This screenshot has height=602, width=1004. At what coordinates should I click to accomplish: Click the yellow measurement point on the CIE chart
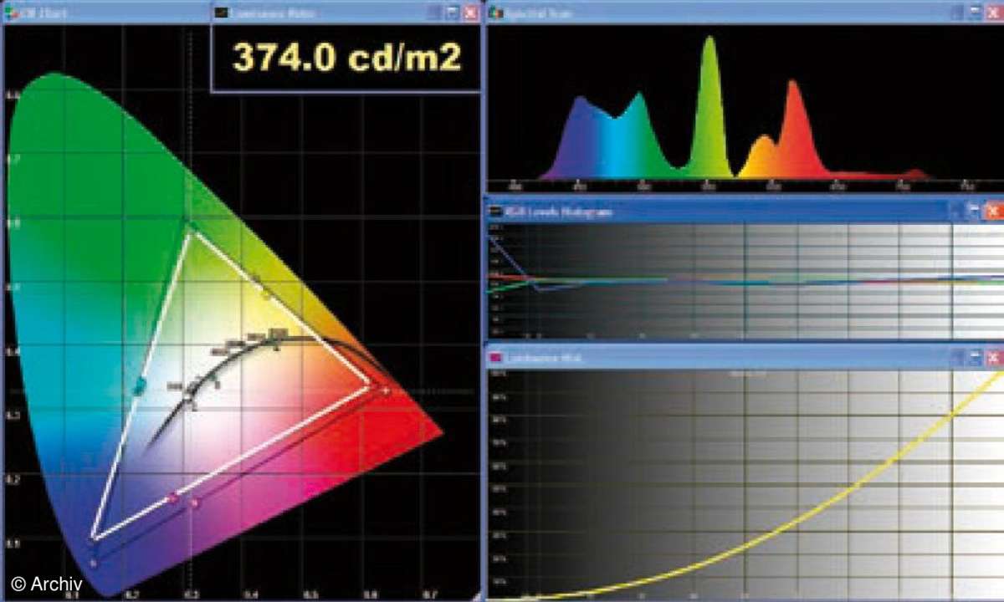(x=266, y=294)
